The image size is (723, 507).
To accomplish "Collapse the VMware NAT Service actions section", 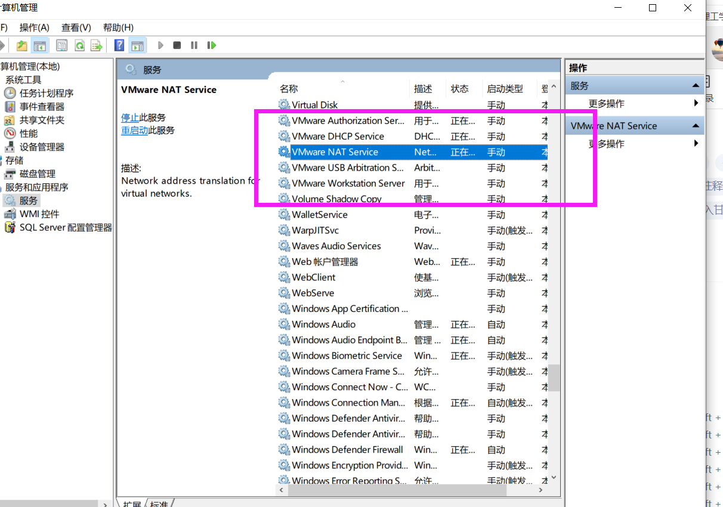I will (696, 126).
